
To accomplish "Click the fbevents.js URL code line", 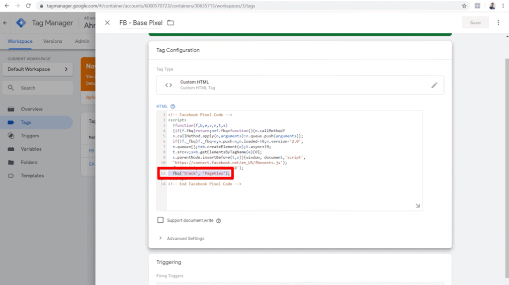I will coord(230,163).
